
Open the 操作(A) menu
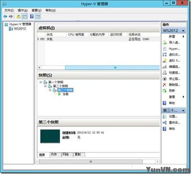(x=23, y=10)
